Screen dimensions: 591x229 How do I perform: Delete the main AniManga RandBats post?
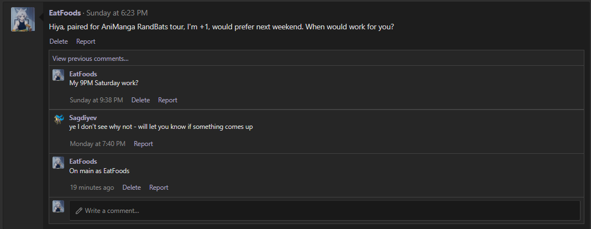(59, 41)
